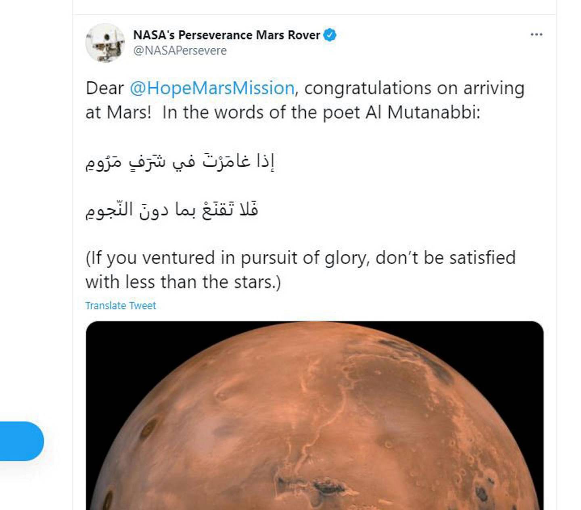Open the Perseverance rover profile avatar
The image size is (581, 510).
click(105, 43)
